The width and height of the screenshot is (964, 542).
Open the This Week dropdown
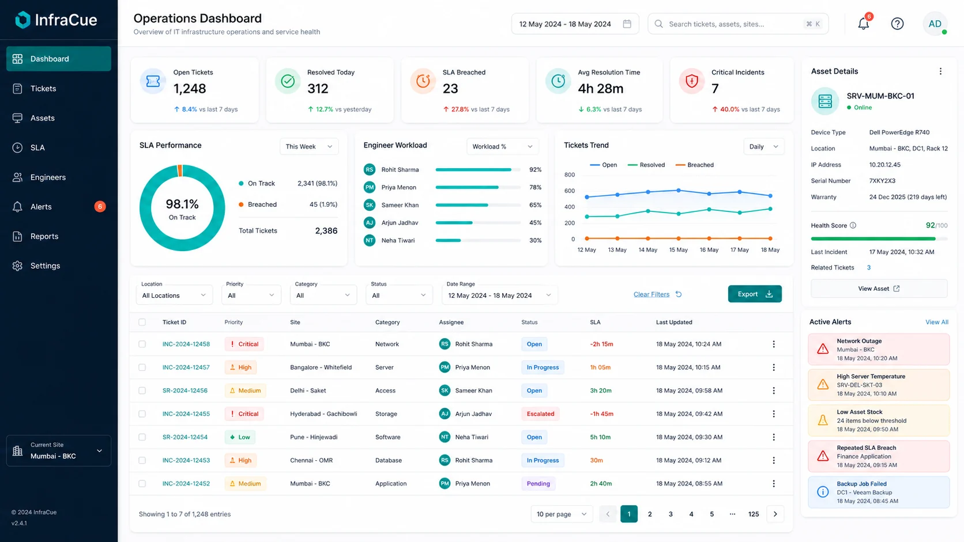309,146
